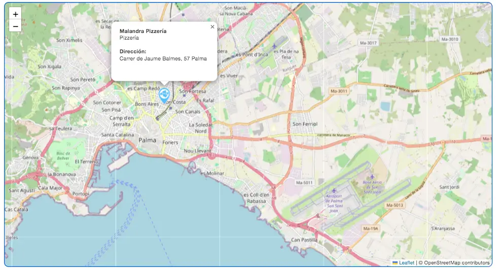Zoom out of the map

[x=15, y=26]
